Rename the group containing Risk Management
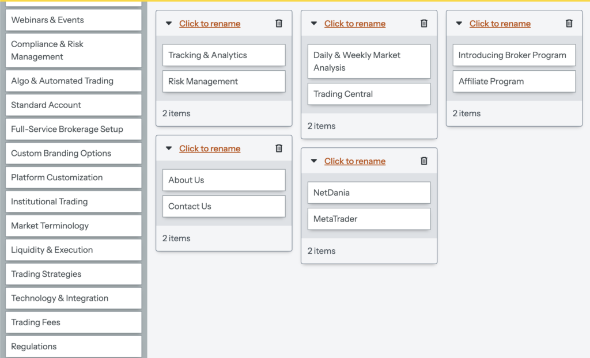The image size is (590, 358). [x=210, y=24]
